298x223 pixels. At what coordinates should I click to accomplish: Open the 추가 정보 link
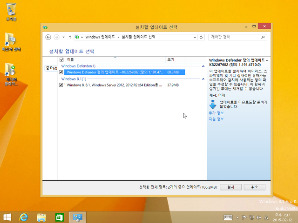click(x=216, y=113)
